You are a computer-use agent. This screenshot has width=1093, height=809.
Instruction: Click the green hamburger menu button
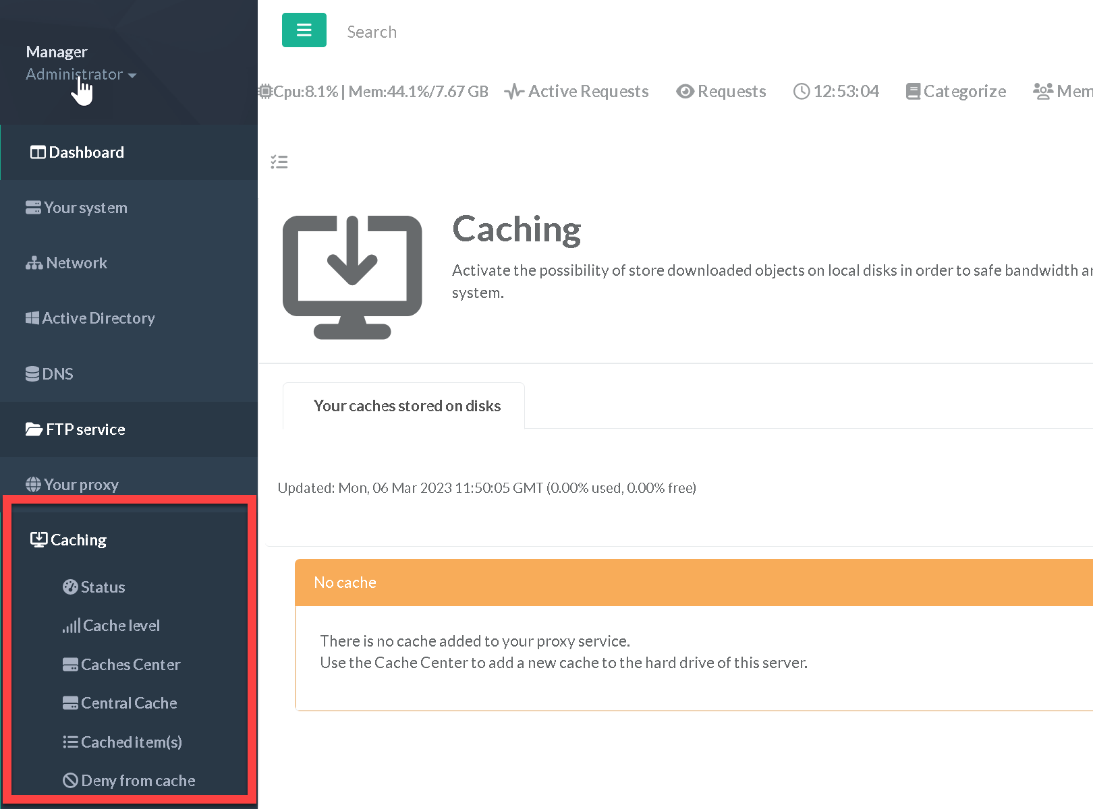[304, 30]
